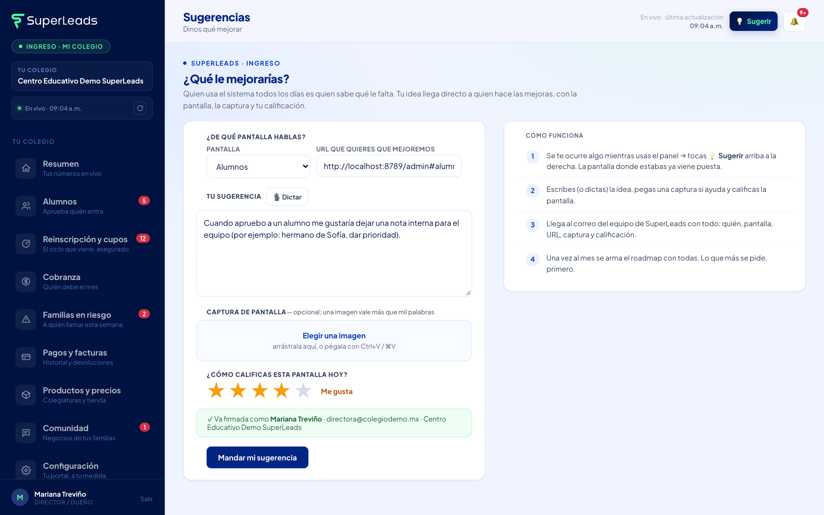Click step 3 'Llega al correo del equipo' text
824x515 pixels.
(660, 229)
